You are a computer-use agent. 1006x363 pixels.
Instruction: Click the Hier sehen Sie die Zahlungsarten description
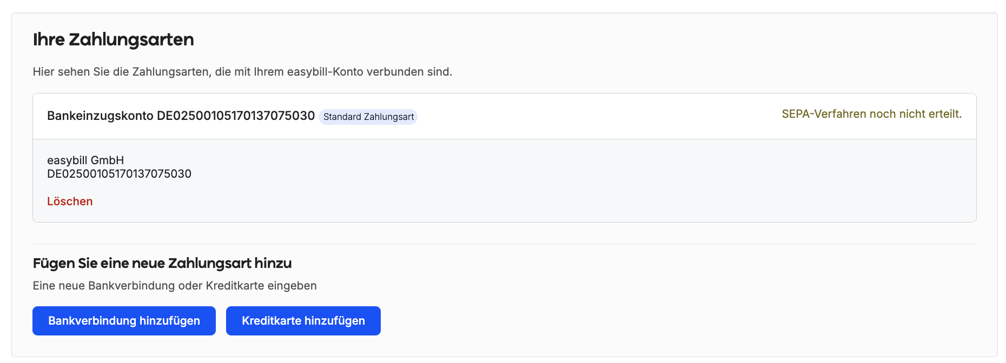click(242, 72)
